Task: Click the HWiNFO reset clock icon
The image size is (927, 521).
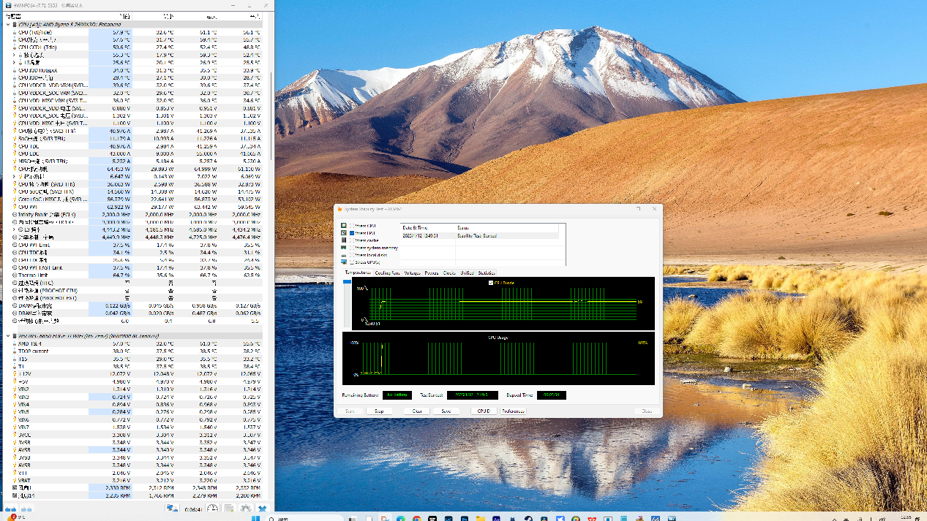Action: 212,509
